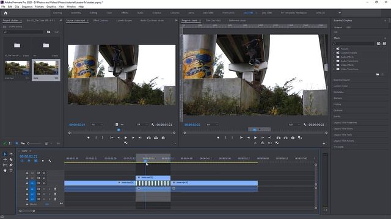Image resolution: width=391 pixels, height=219 pixels.
Task: Open Source monitor playback resolution dropdown
Action: pyautogui.click(x=142, y=125)
